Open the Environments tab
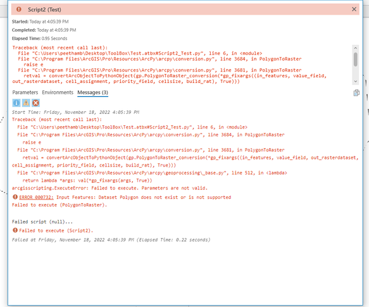 coord(58,92)
